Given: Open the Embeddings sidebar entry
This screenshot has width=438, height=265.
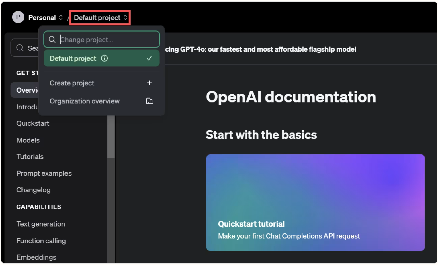Looking at the screenshot, I should click(36, 257).
